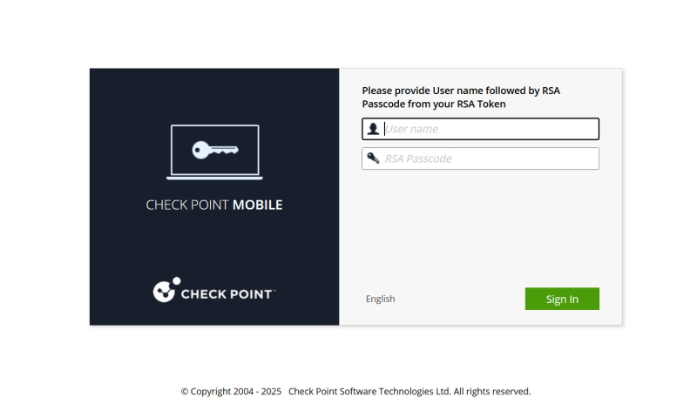Focus the User name input field
Image resolution: width=697 pixels, height=404 pixels.
[x=490, y=129]
